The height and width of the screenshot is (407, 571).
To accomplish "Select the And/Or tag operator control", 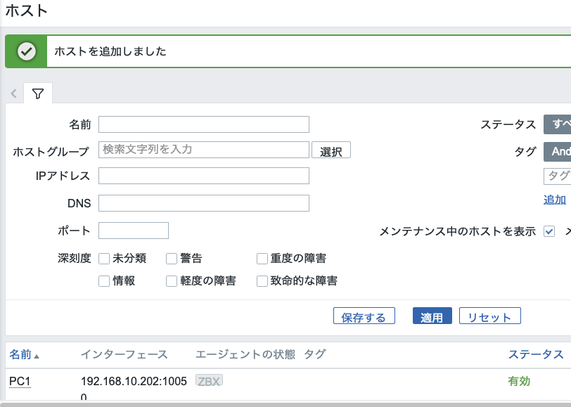I will (x=558, y=151).
